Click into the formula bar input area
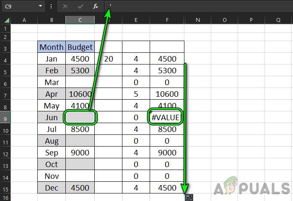Image resolution: width=293 pixels, height=201 pixels. tap(199, 6)
